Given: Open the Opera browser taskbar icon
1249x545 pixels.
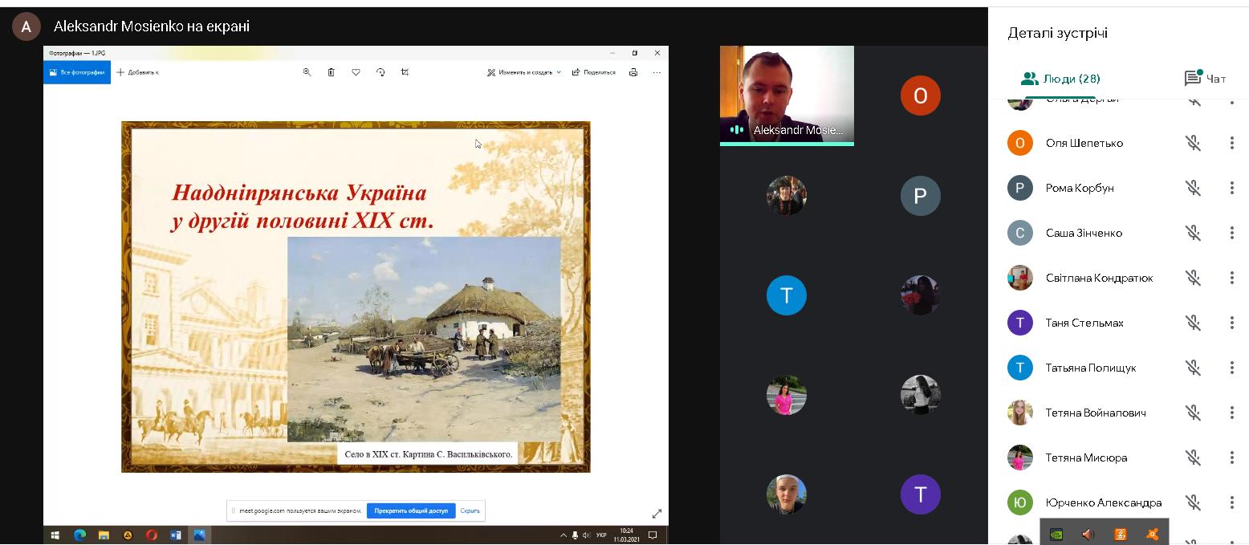Looking at the screenshot, I should [152, 535].
